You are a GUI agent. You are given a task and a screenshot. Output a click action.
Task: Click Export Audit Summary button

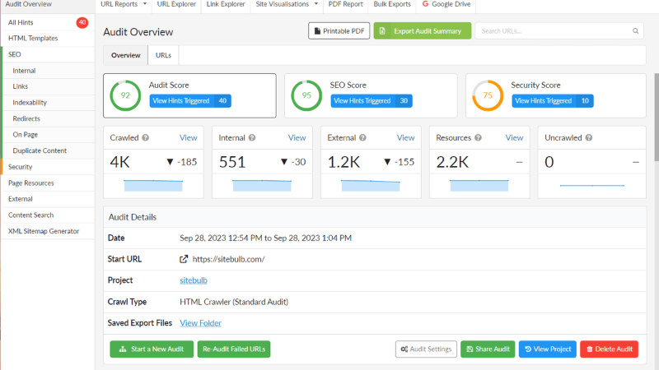423,31
